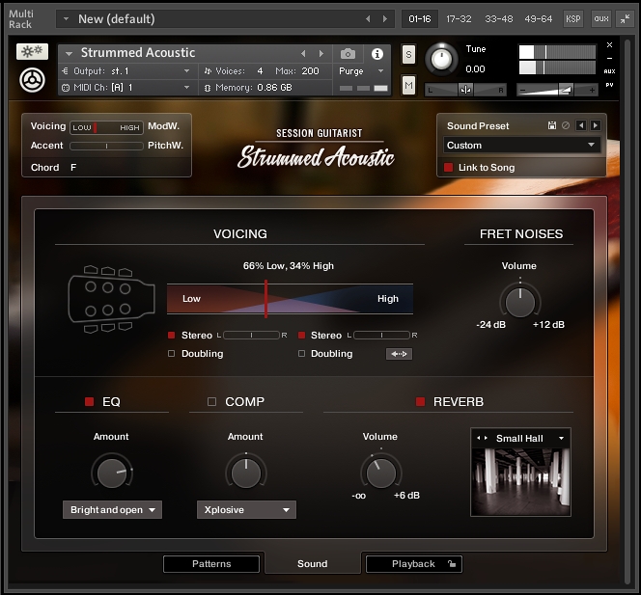
Task: Click the Low/High voicing blend slider
Action: [x=290, y=299]
